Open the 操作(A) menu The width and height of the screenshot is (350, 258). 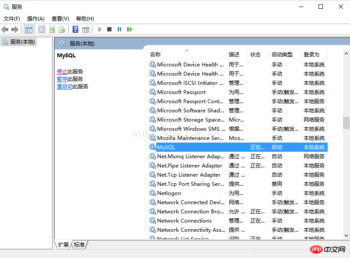[35, 18]
